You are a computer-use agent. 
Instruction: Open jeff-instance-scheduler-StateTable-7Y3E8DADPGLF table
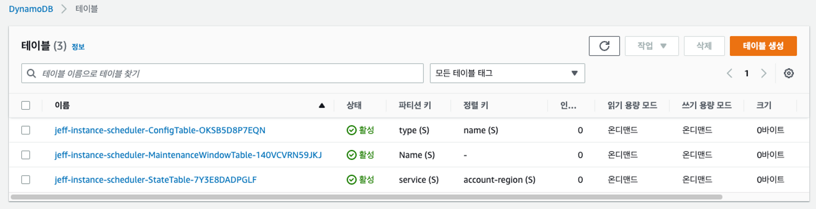tap(155, 180)
